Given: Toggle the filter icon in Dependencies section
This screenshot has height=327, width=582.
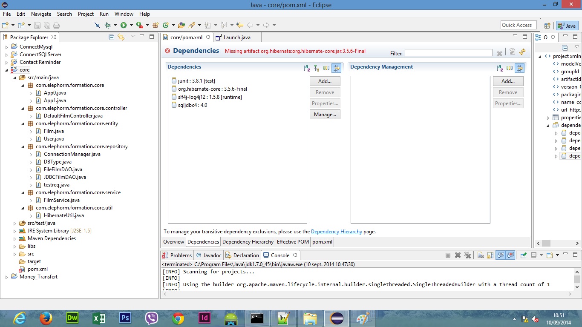Looking at the screenshot, I should click(337, 68).
